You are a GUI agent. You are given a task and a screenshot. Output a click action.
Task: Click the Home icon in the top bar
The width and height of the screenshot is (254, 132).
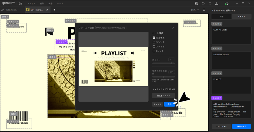pyautogui.click(x=21, y=3)
